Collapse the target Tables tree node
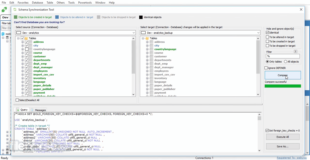The image size is (310, 160). click(x=143, y=38)
